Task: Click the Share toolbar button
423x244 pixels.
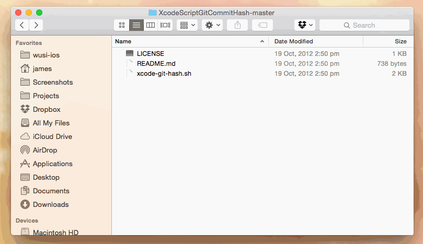Action: [237, 25]
